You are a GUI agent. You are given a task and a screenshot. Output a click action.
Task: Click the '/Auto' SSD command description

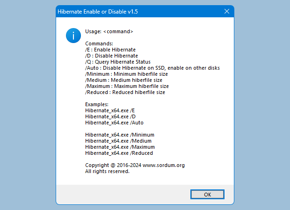tap(152, 68)
